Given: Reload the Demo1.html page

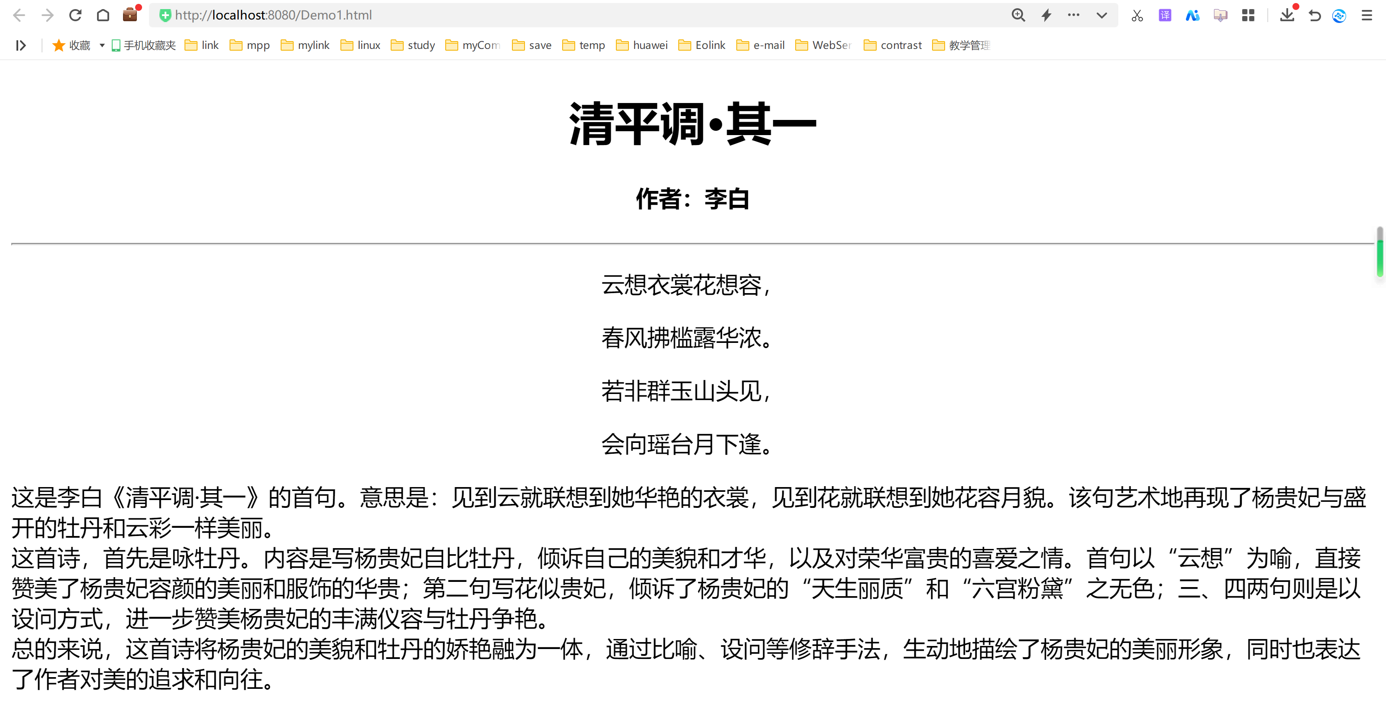Looking at the screenshot, I should click(75, 15).
